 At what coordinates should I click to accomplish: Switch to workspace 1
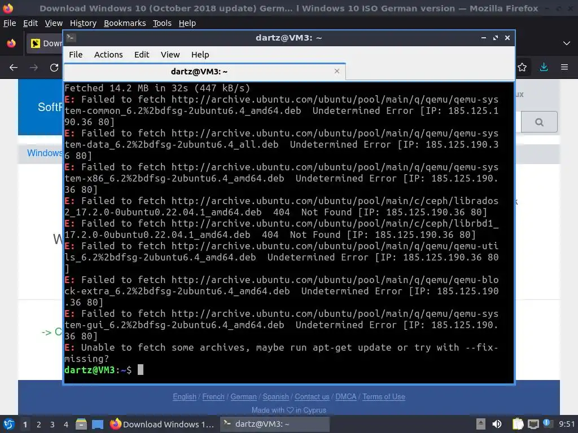click(25, 425)
